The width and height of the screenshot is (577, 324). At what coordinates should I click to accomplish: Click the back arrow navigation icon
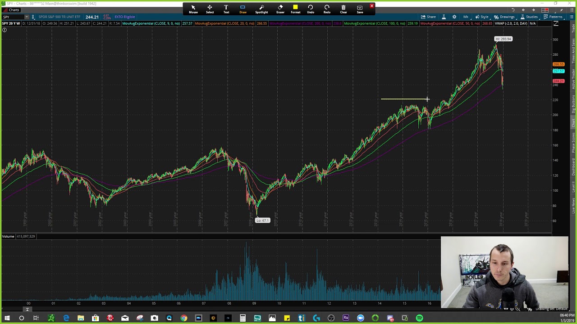click(523, 10)
